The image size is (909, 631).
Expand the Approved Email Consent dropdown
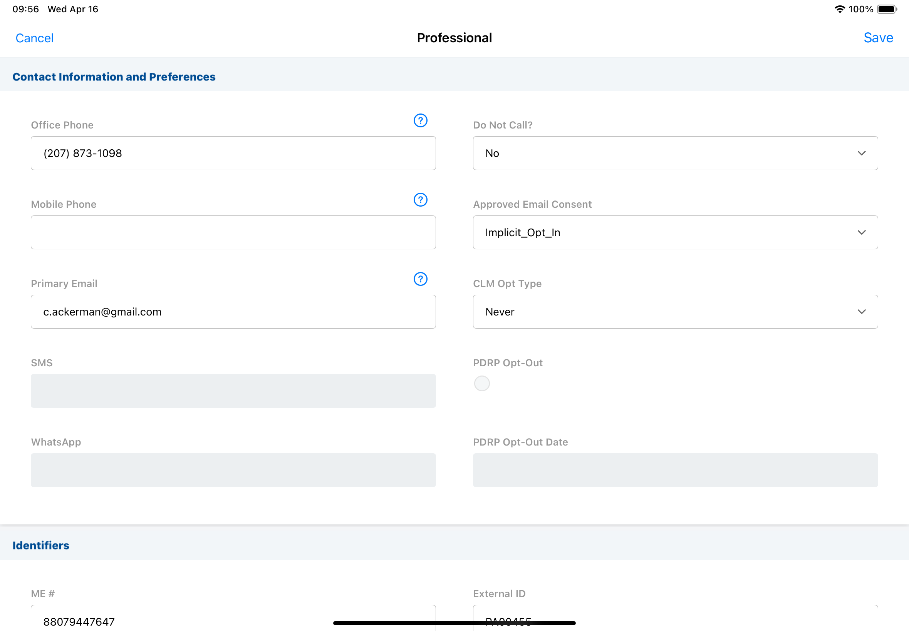tap(675, 232)
